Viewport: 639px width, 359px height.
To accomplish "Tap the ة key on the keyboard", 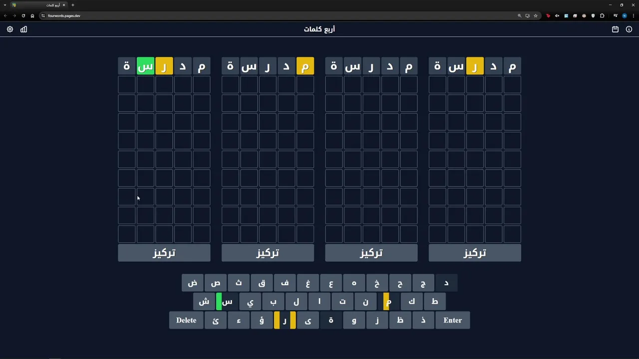I will click(331, 320).
